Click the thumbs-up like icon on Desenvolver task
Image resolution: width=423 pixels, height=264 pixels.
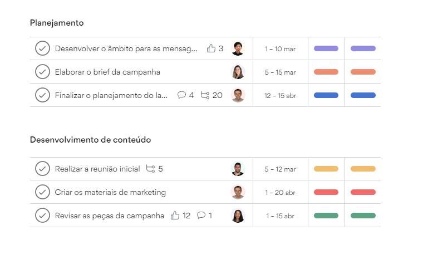(211, 48)
